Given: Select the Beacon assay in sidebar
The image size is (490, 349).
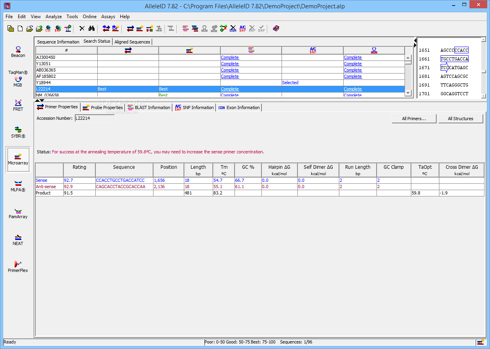Looking at the screenshot, I should (18, 52).
